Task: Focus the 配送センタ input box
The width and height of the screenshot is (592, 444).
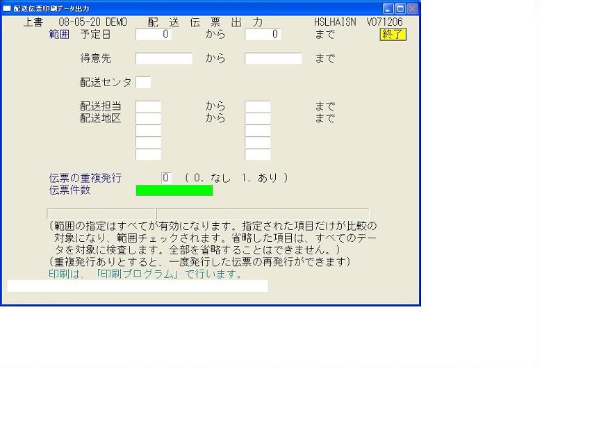Action: pyautogui.click(x=143, y=83)
